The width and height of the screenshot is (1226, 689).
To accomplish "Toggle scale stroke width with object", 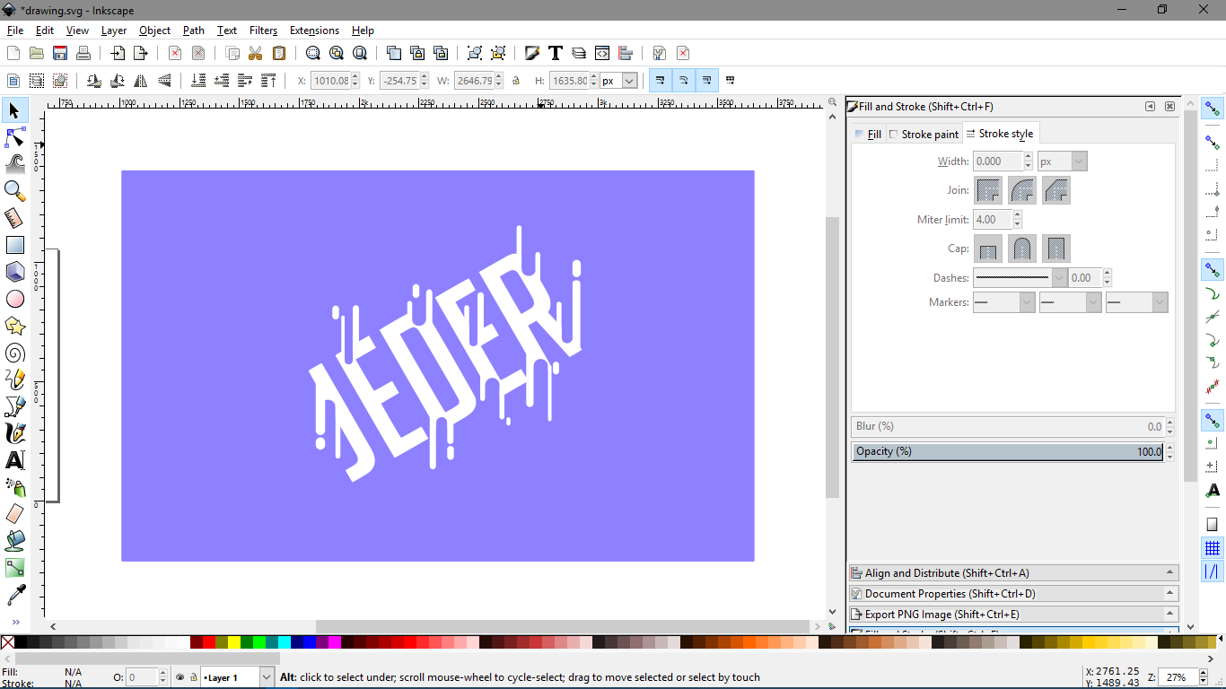I will tap(661, 81).
